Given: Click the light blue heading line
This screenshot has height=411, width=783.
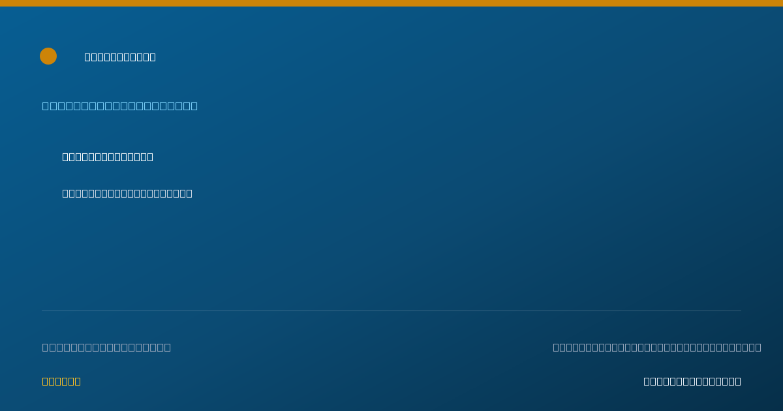Looking at the screenshot, I should (120, 106).
